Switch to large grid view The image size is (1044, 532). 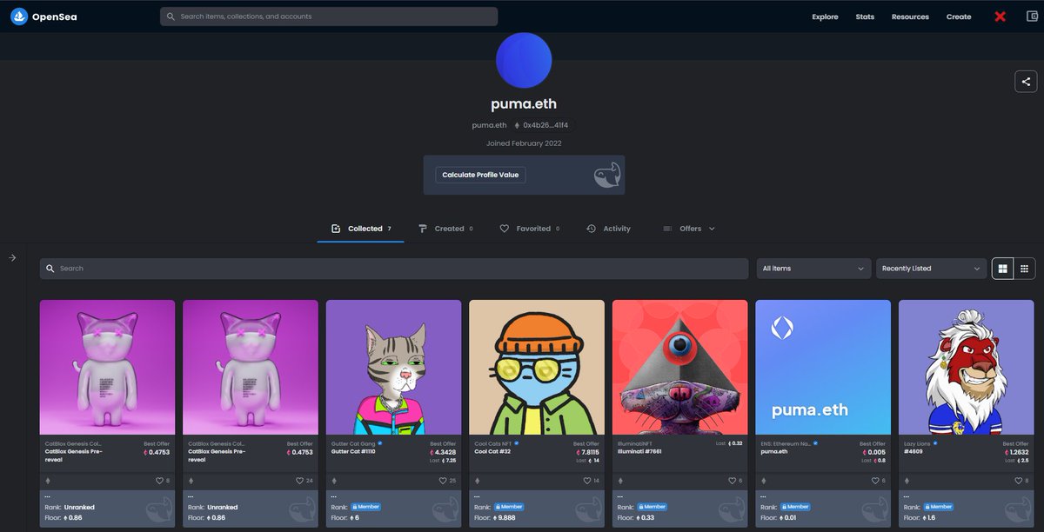tap(1003, 269)
